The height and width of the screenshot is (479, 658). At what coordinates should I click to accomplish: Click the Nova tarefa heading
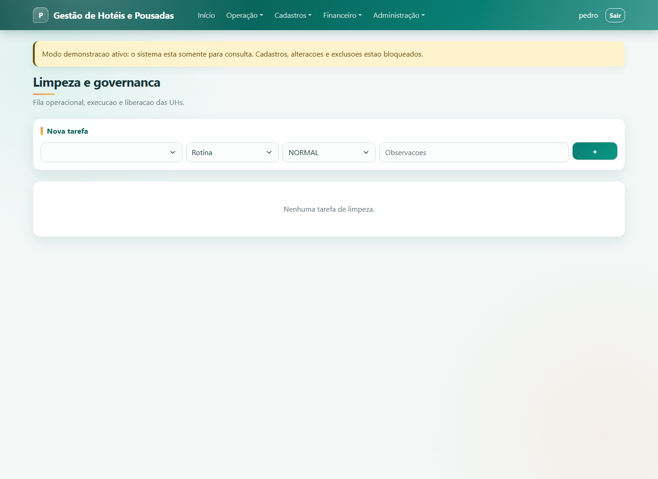pos(68,131)
